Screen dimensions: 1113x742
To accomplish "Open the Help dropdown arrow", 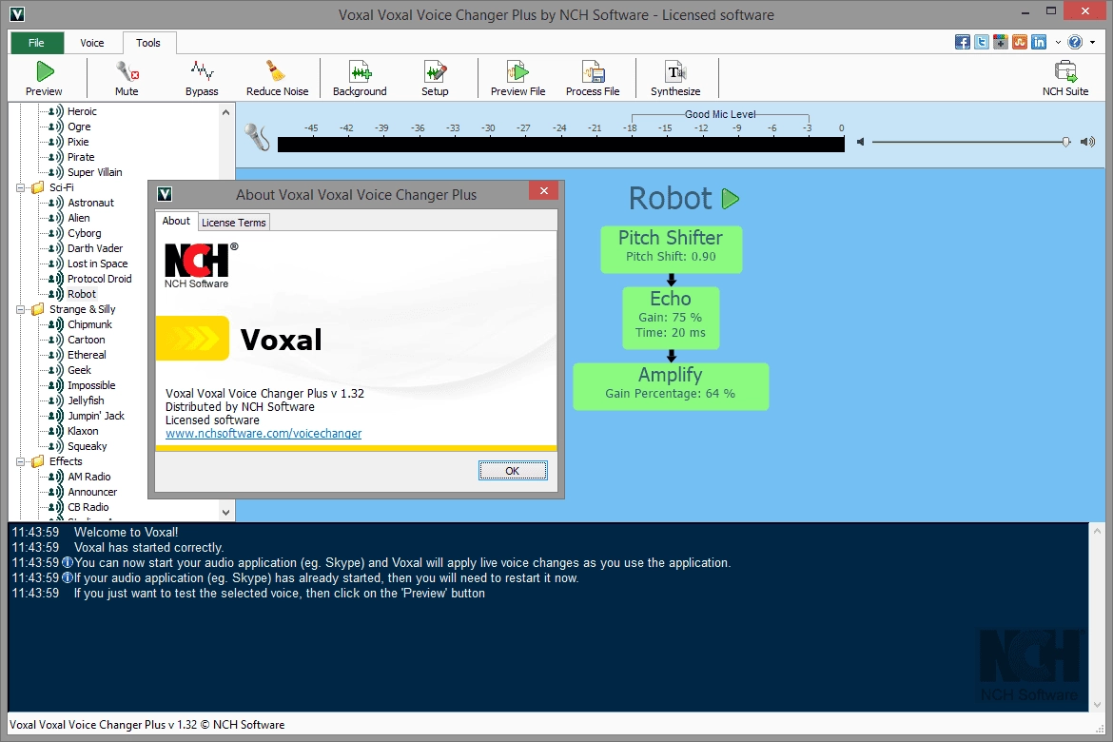I will 1092,43.
